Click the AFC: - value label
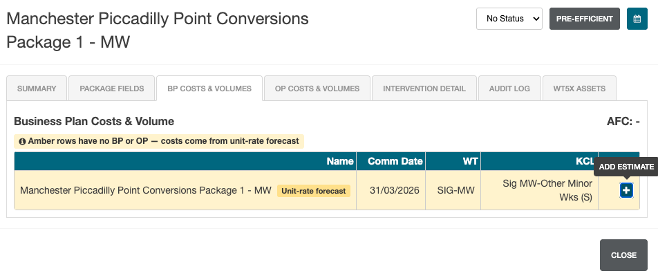The image size is (658, 278). tap(623, 122)
